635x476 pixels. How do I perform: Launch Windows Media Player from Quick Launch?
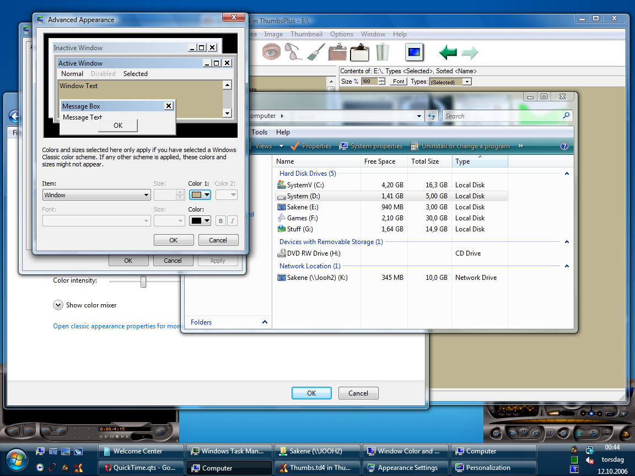(40, 468)
